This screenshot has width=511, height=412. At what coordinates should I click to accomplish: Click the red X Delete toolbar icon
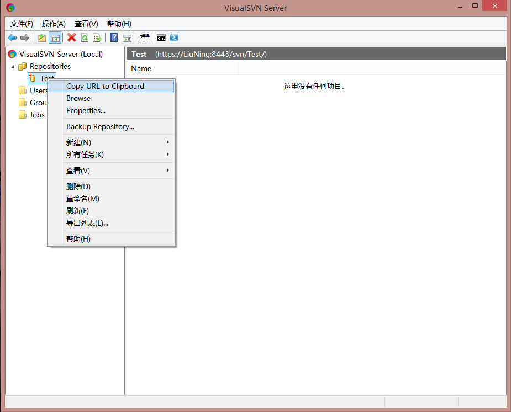pyautogui.click(x=72, y=38)
